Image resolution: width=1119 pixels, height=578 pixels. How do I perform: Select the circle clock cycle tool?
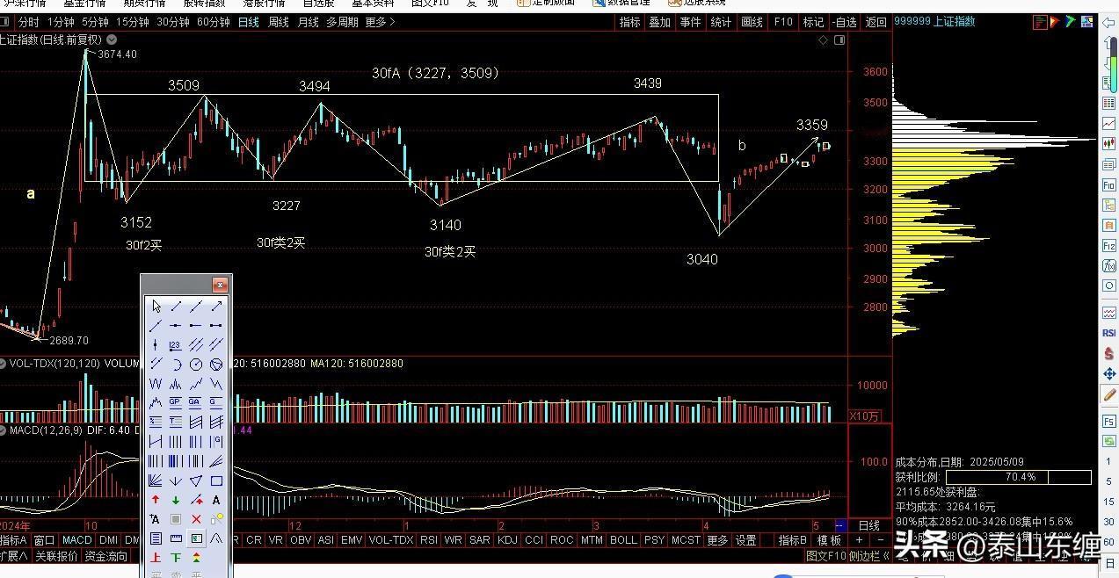coord(196,365)
